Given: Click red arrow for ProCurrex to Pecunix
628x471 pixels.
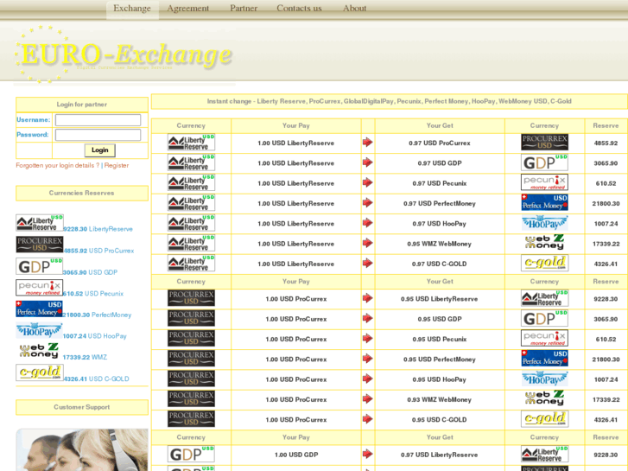Looking at the screenshot, I should click(x=368, y=338).
